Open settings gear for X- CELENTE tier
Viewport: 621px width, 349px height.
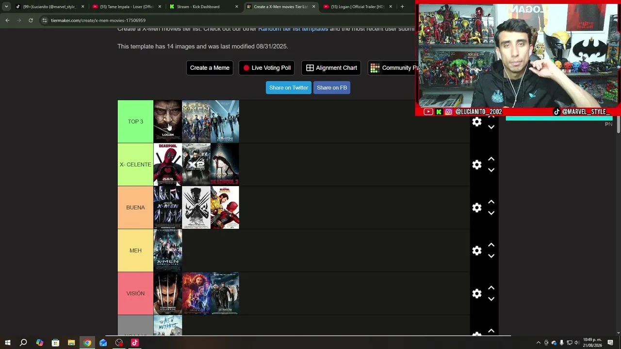pos(477,165)
